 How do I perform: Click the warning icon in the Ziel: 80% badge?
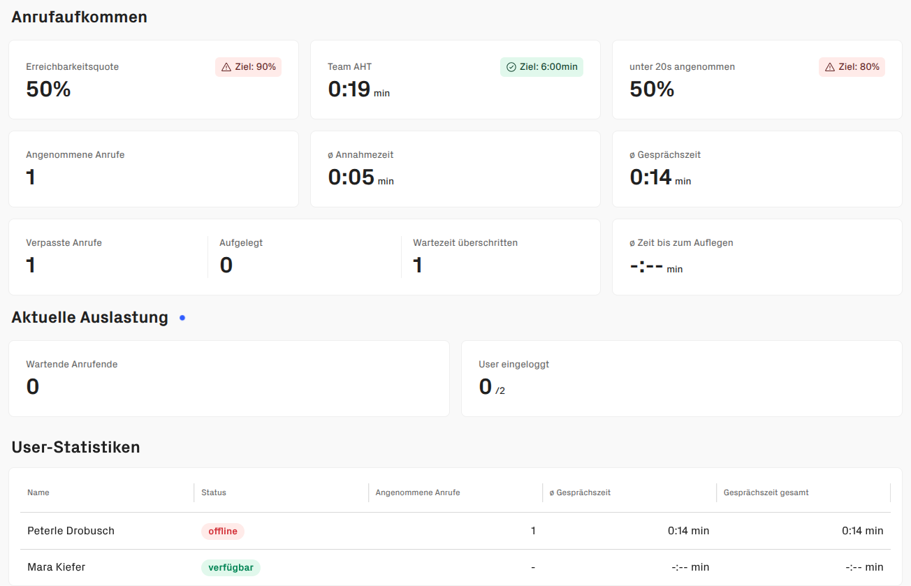[829, 67]
